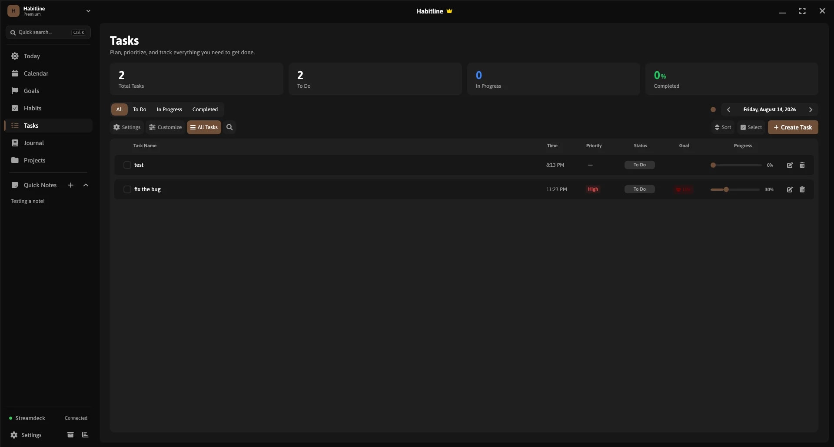Click the Time column header
834x447 pixels.
(552, 146)
